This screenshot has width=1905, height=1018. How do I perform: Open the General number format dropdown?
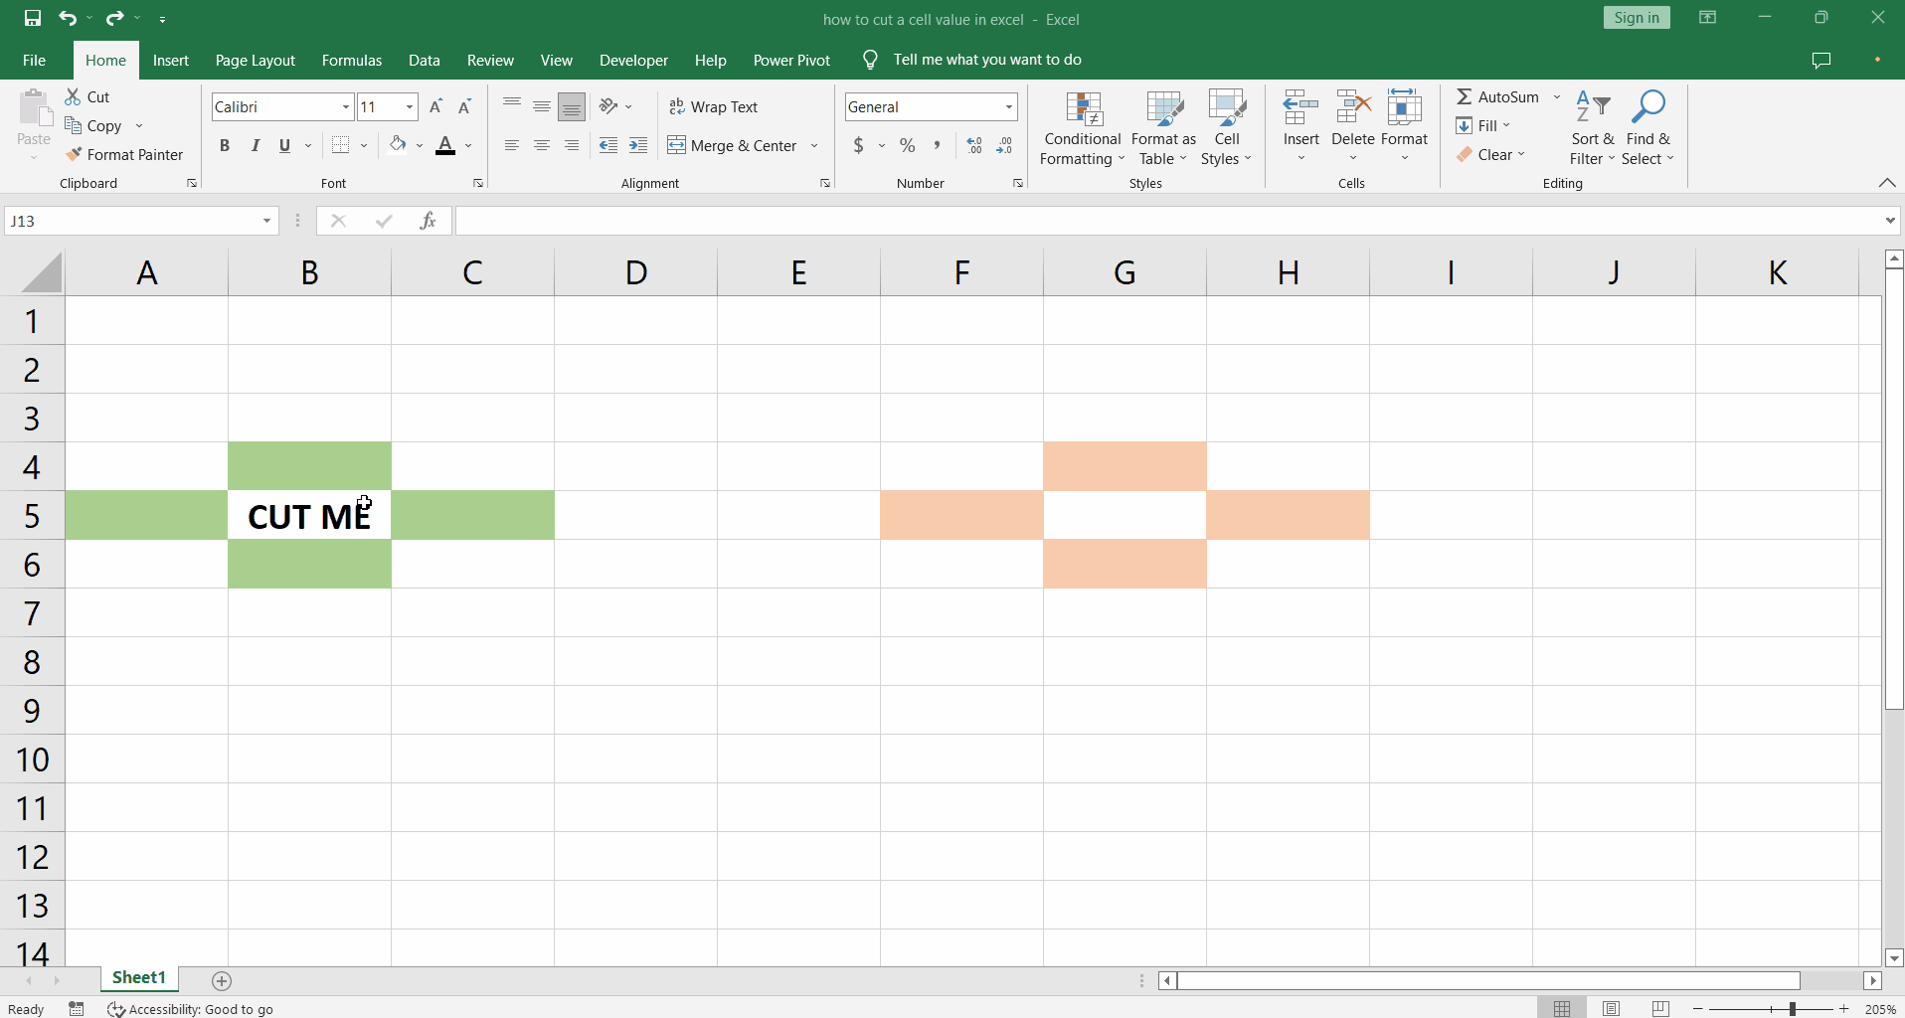click(1009, 106)
